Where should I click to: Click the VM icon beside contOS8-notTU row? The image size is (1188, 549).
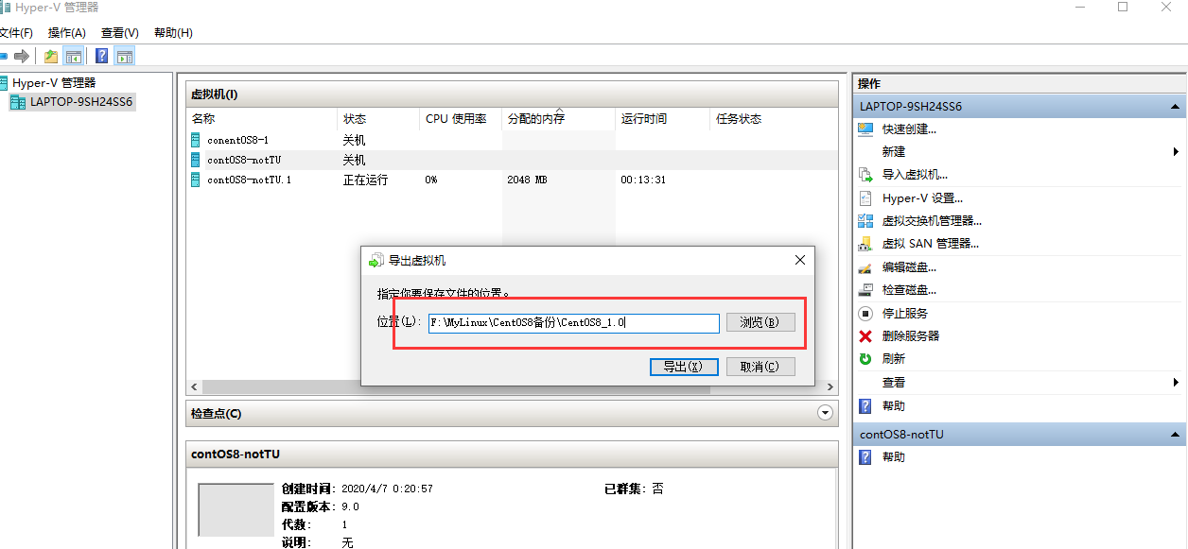(196, 160)
